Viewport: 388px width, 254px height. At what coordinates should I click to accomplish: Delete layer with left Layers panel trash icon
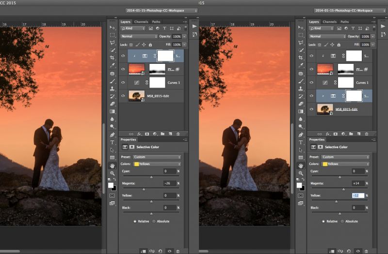click(178, 134)
